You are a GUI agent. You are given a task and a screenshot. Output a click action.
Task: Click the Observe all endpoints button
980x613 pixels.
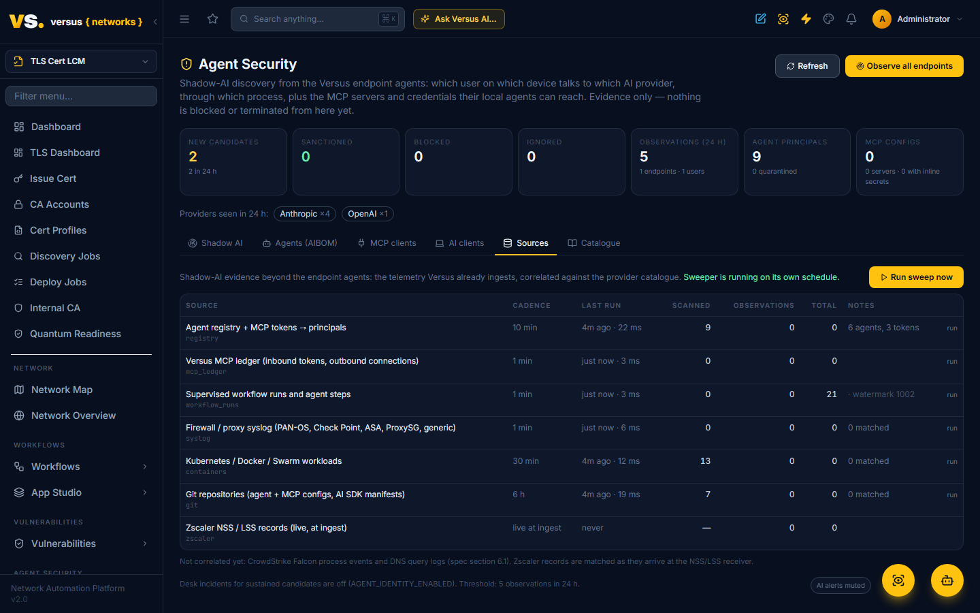(x=904, y=66)
